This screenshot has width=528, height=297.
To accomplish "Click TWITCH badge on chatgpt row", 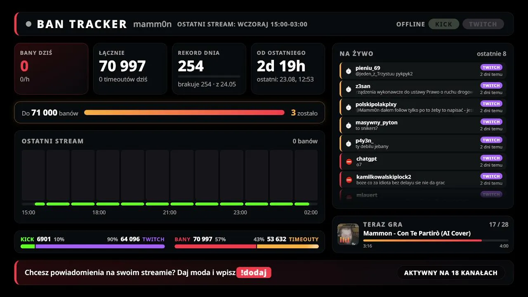I will [x=491, y=158].
